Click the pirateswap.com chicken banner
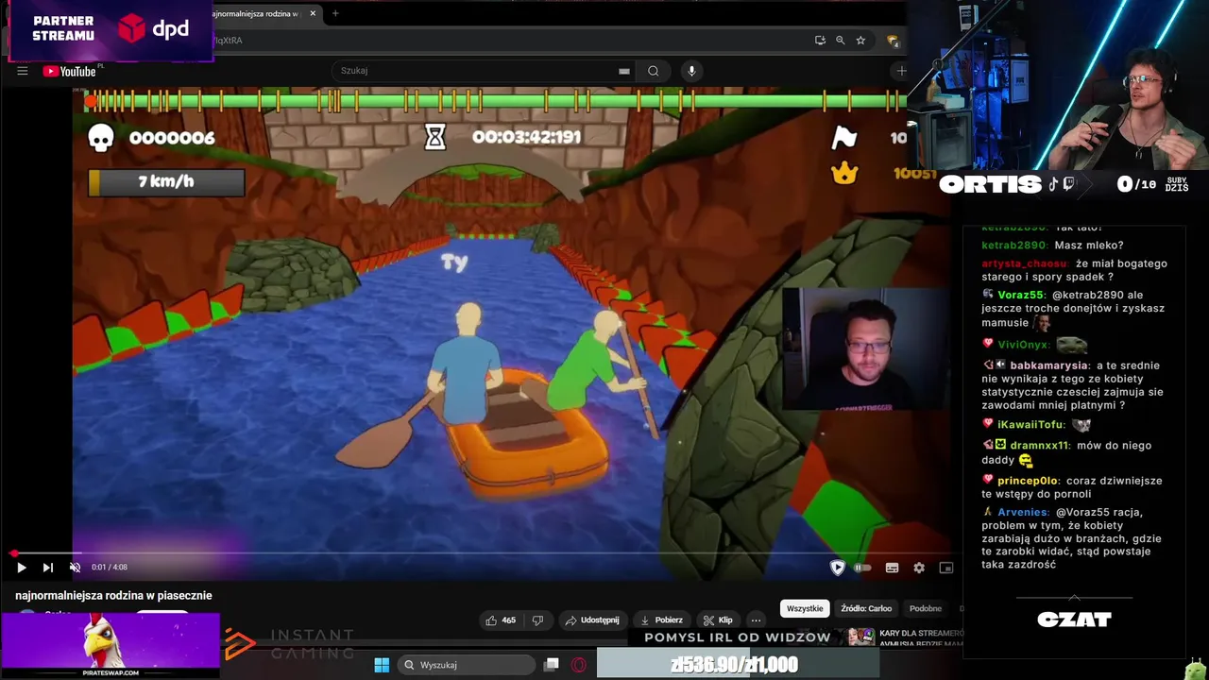The height and width of the screenshot is (680, 1209). pos(111,645)
